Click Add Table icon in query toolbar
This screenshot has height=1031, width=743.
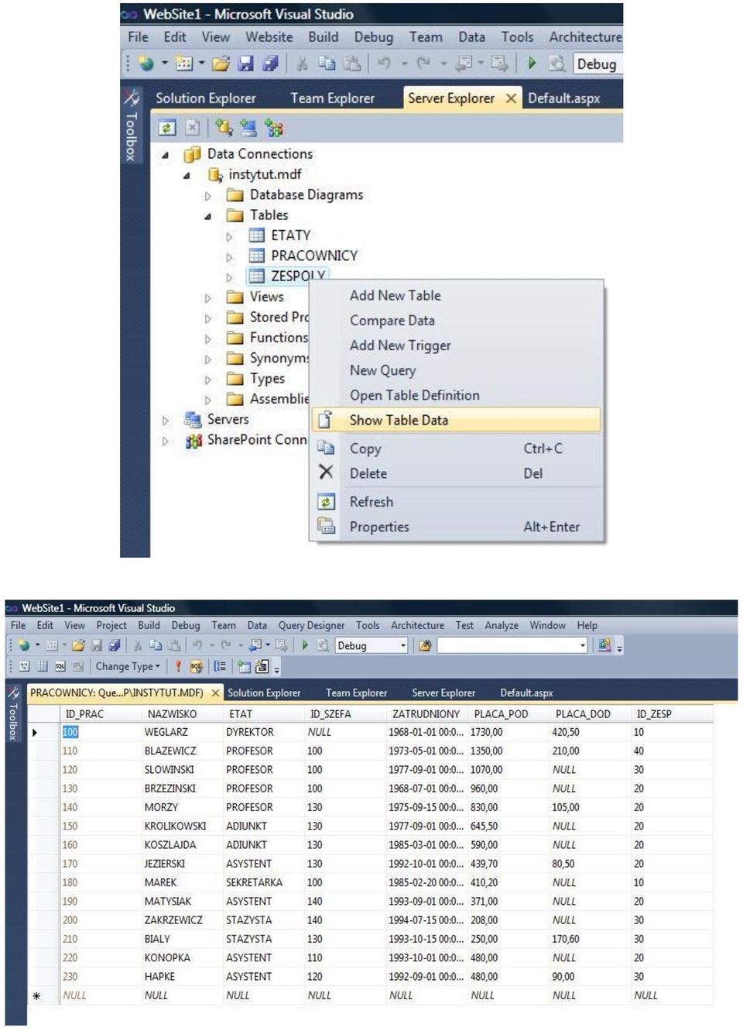click(x=245, y=666)
